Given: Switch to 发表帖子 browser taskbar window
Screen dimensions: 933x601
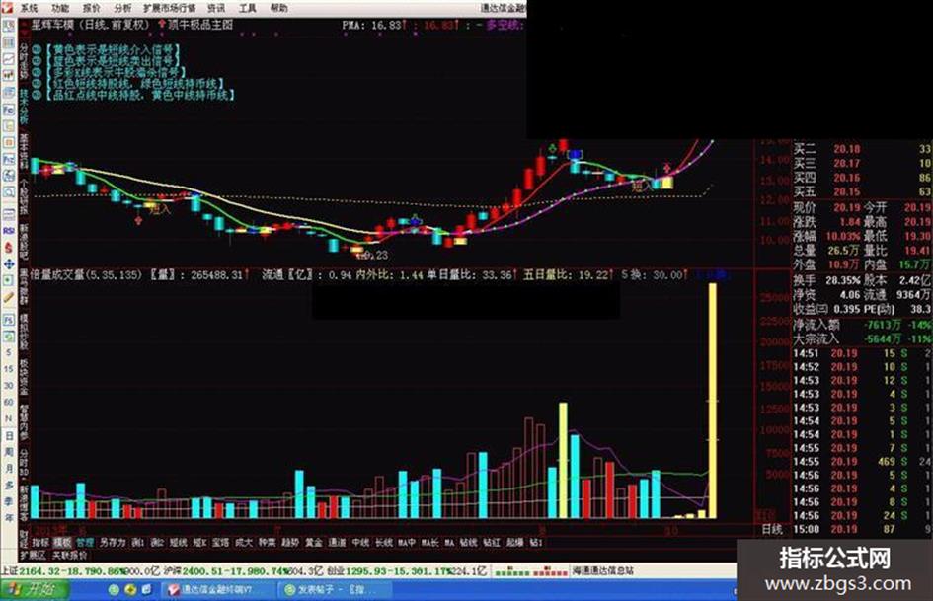Looking at the screenshot, I should click(x=335, y=590).
